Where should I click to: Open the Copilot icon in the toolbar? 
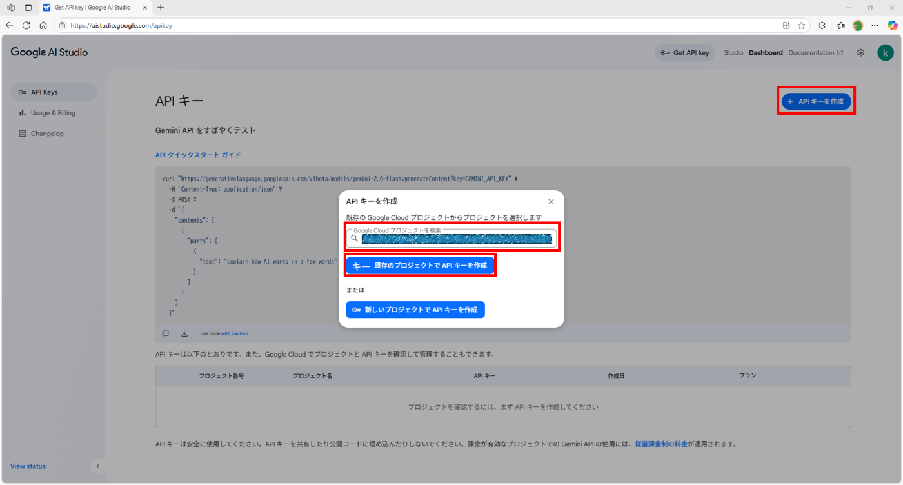(x=893, y=25)
